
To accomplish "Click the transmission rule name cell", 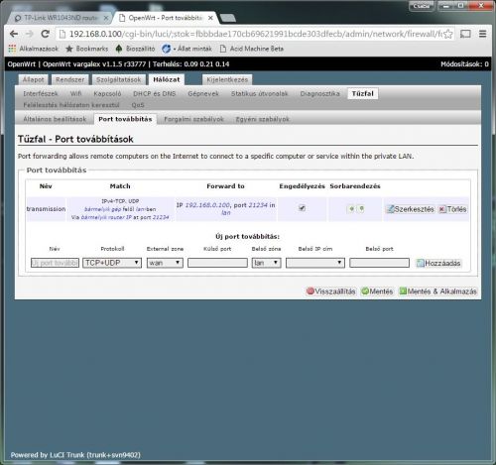I will click(x=46, y=209).
